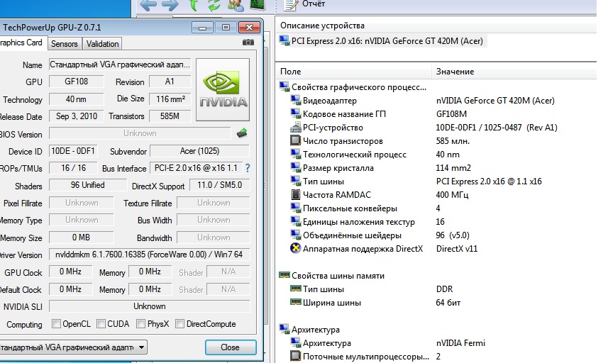603x363 pixels.
Task: Toggle the CUDA checkbox
Action: (101, 324)
